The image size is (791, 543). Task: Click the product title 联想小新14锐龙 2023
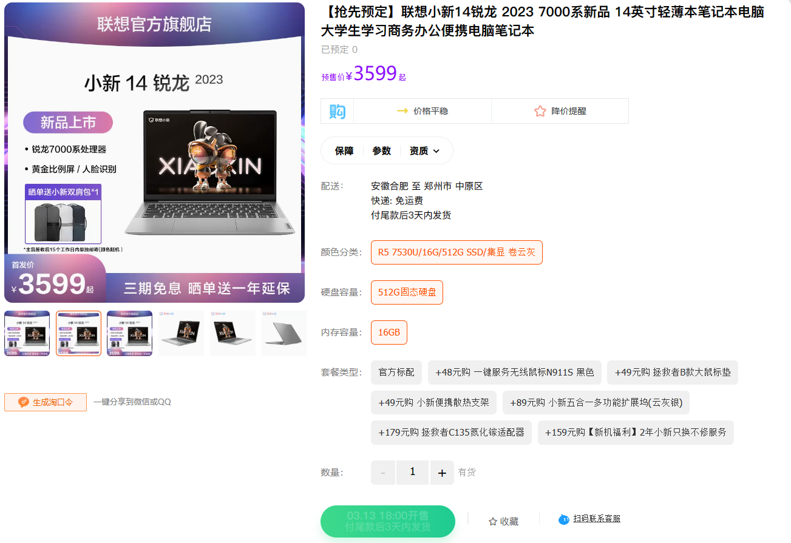543,21
